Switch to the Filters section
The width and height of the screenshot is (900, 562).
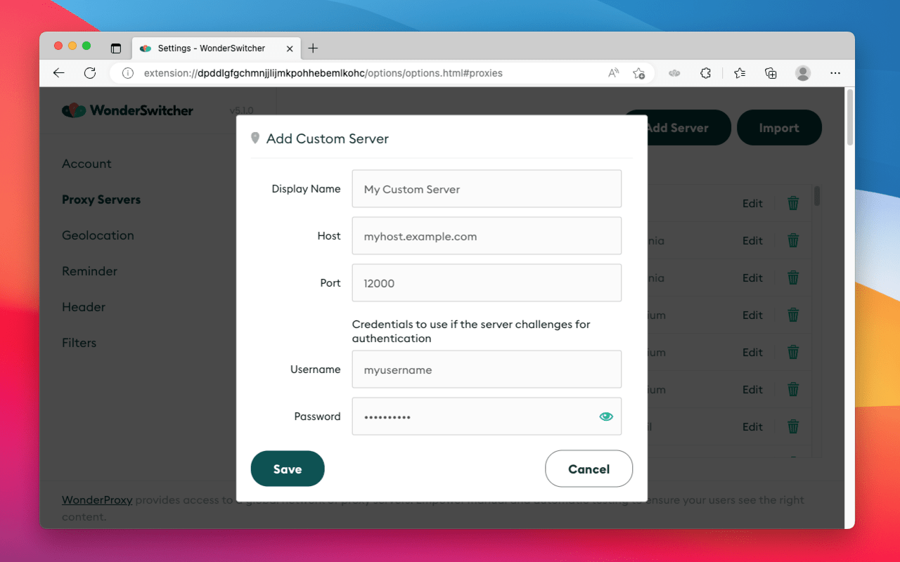coord(79,343)
